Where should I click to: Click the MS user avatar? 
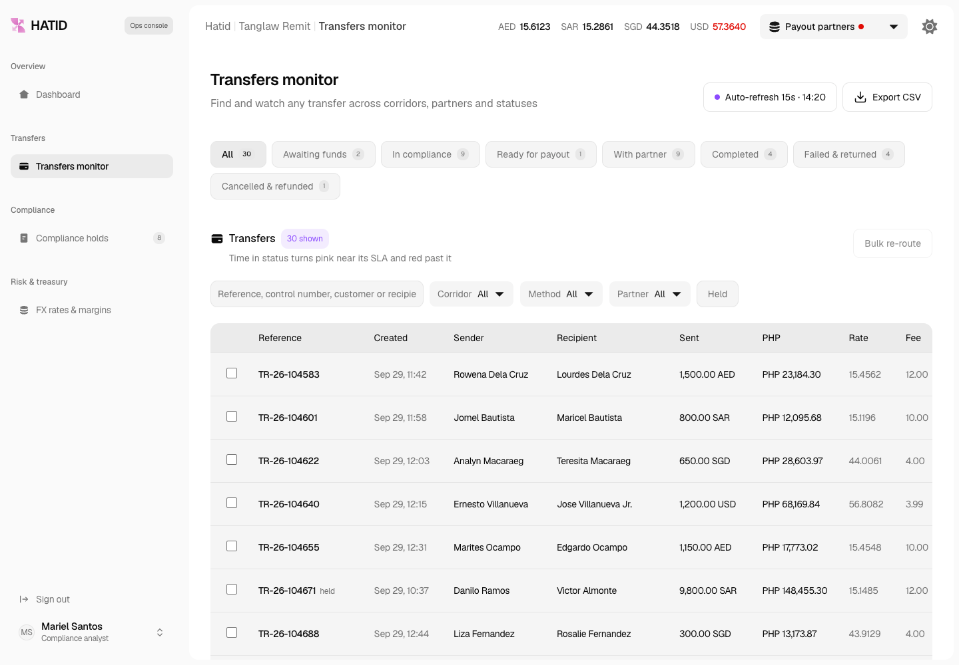click(x=27, y=632)
